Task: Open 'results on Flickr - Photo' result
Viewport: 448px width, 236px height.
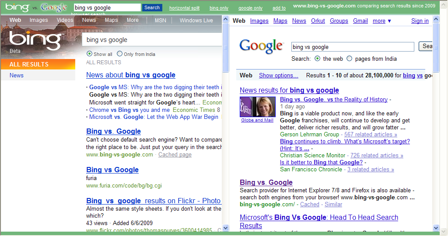Action: [154, 201]
